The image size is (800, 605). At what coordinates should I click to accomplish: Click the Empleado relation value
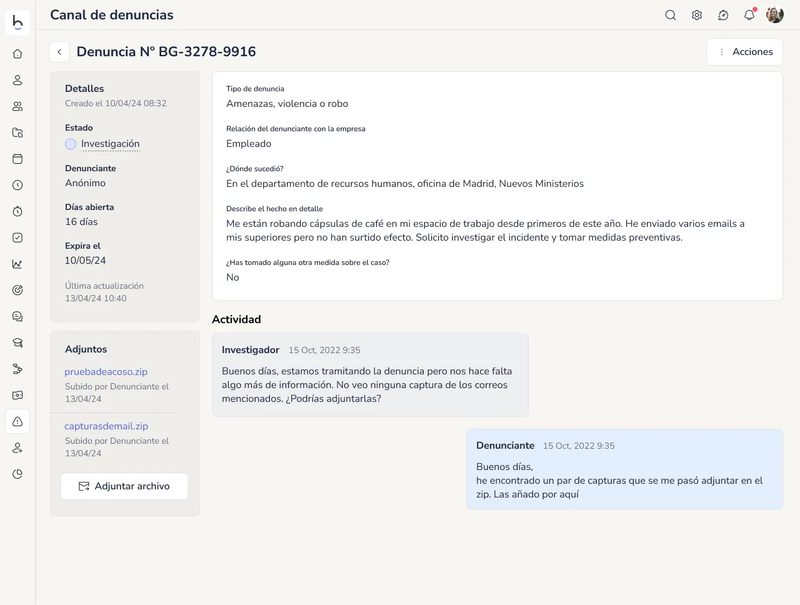tap(249, 144)
